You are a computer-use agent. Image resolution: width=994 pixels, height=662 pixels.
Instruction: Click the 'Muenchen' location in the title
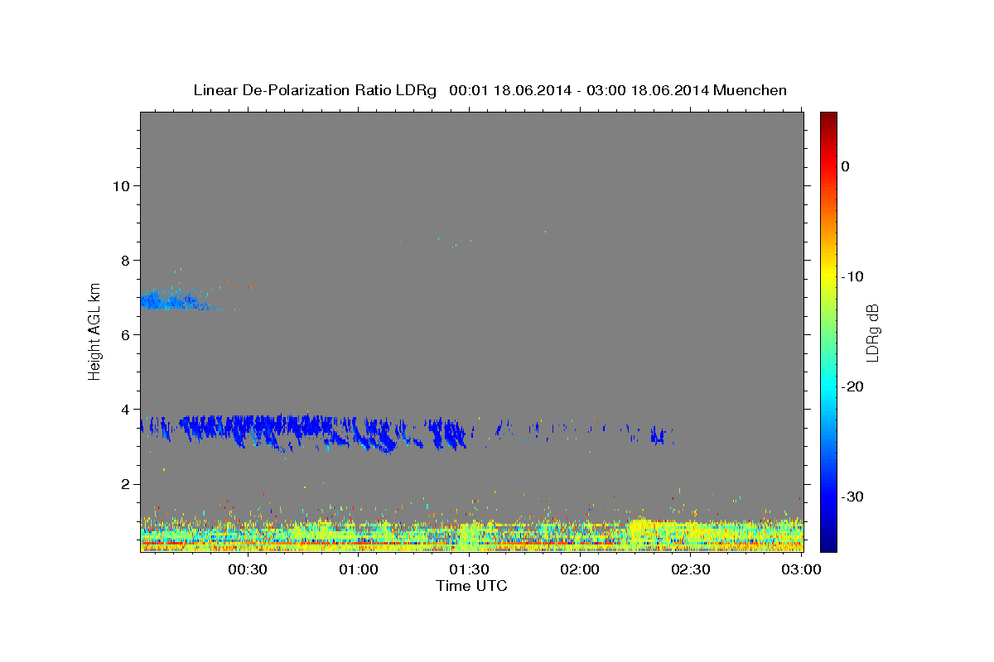tap(750, 90)
